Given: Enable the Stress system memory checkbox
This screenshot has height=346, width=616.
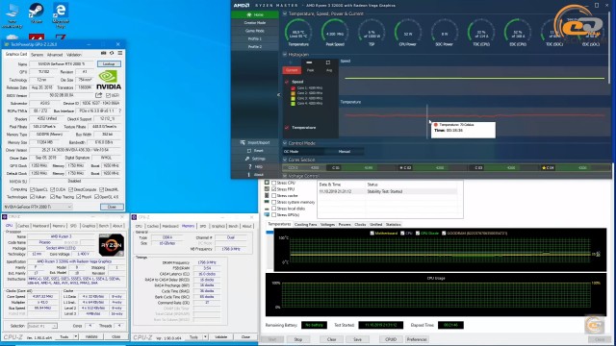Looking at the screenshot, I should pyautogui.click(x=273, y=202).
